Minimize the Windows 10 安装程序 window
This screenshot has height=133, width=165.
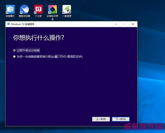(116, 24)
